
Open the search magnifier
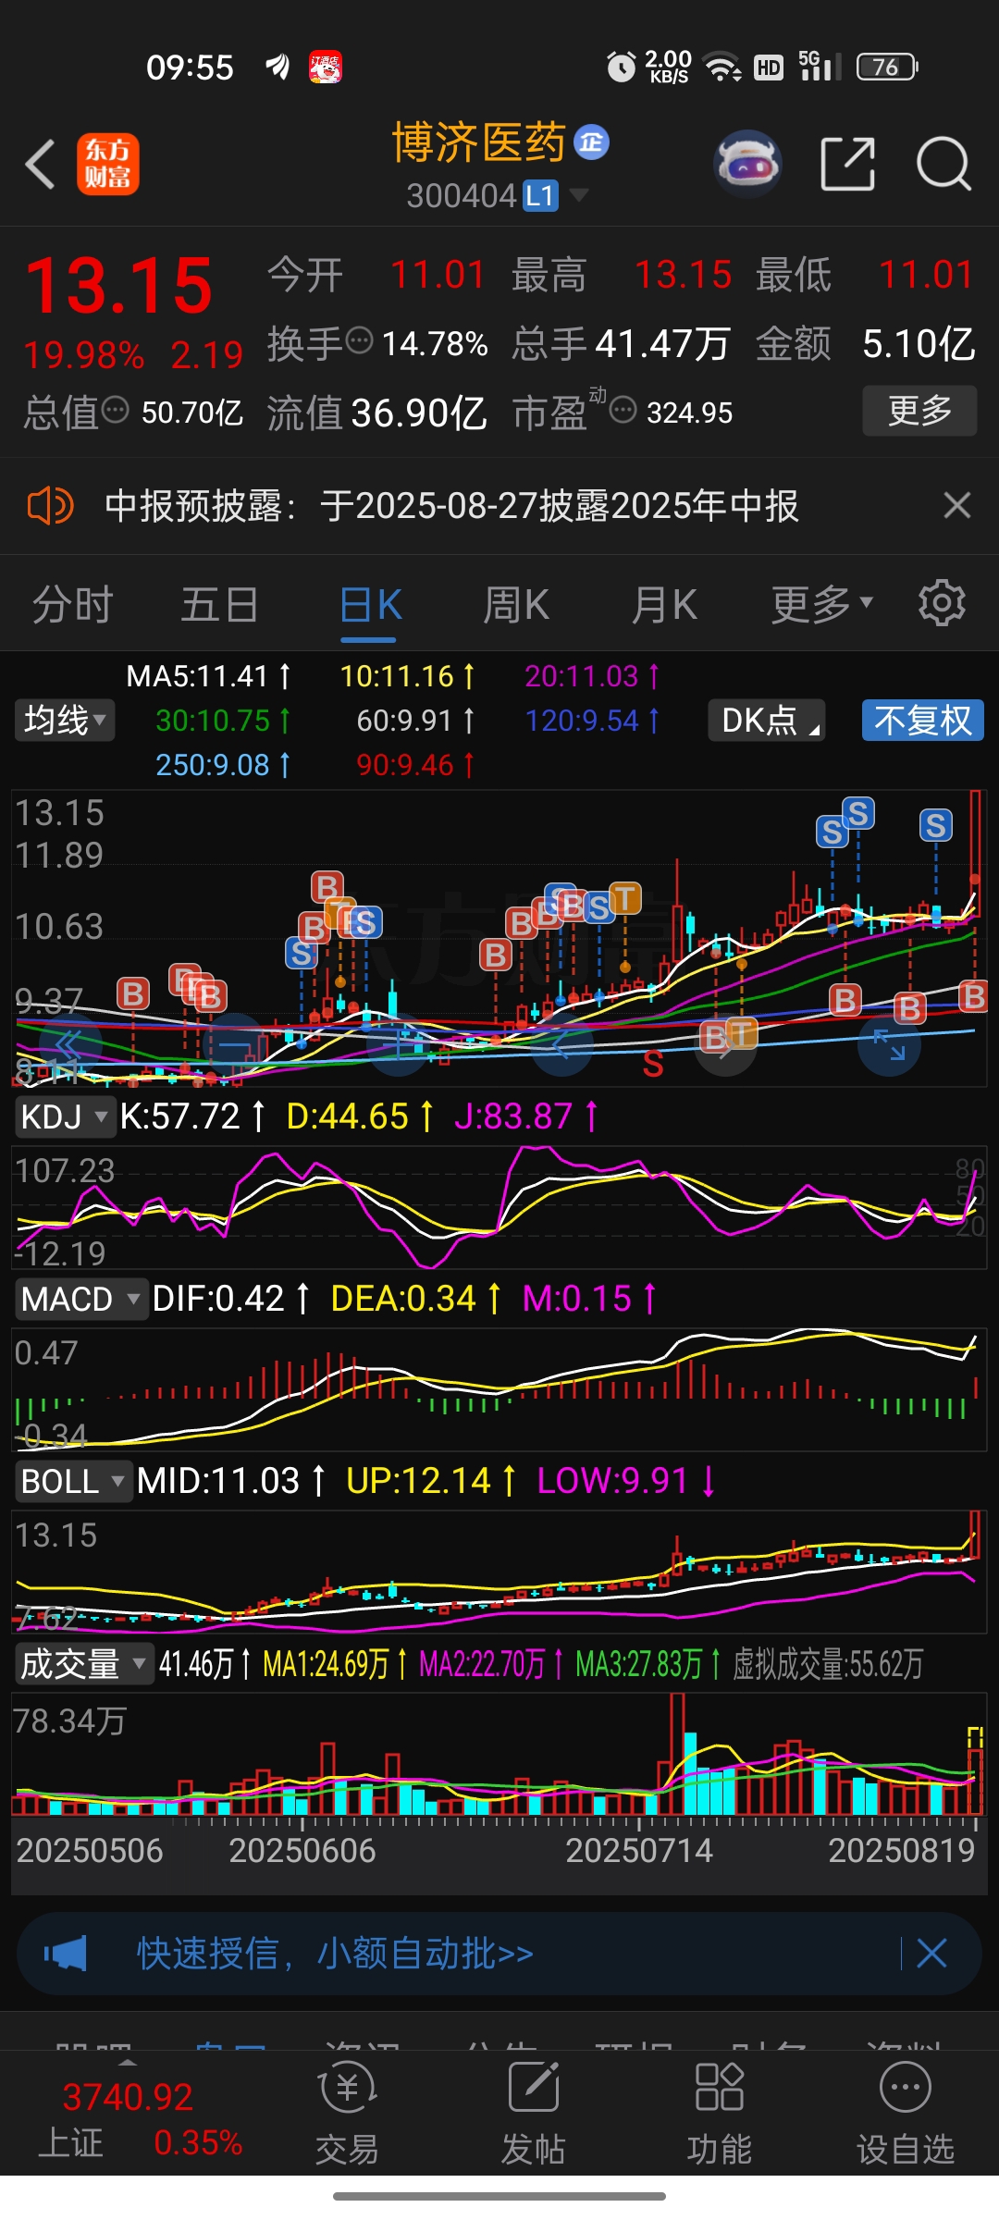[943, 164]
